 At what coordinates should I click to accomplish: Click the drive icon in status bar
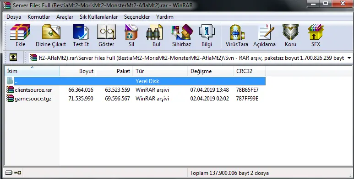coord(9,173)
